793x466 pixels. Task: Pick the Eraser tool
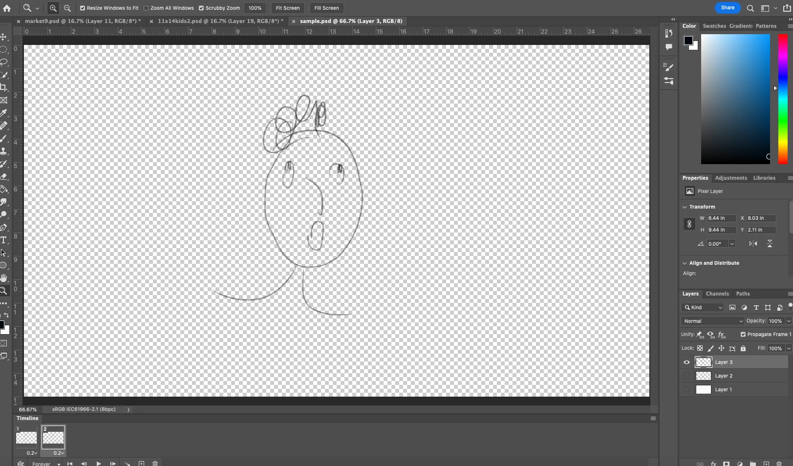[3, 176]
